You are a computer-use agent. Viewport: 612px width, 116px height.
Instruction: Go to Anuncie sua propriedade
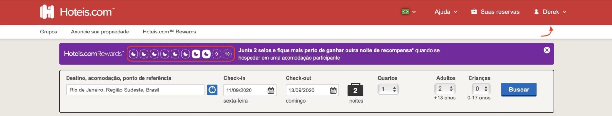point(100,32)
